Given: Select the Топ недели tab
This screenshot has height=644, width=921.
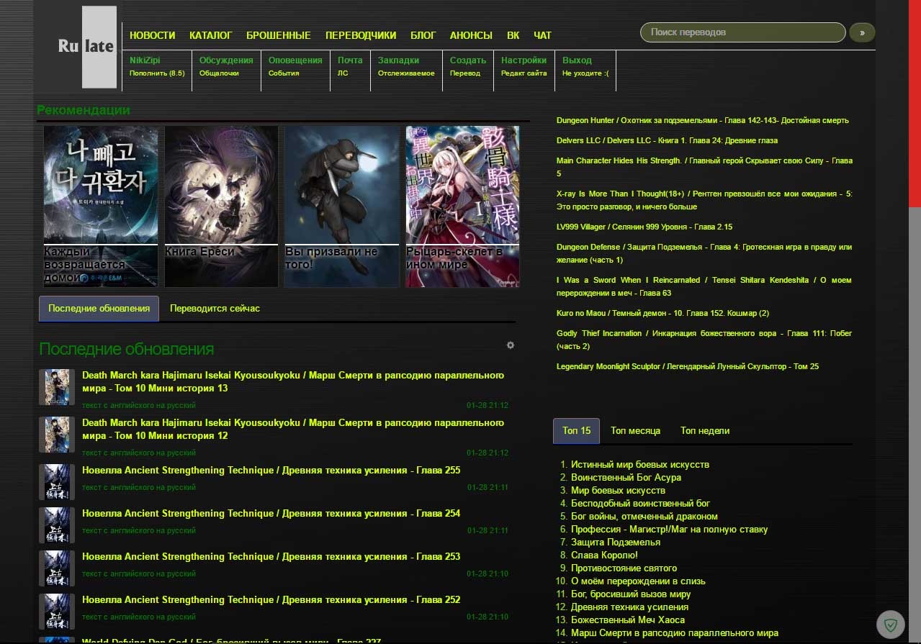Looking at the screenshot, I should coord(705,430).
